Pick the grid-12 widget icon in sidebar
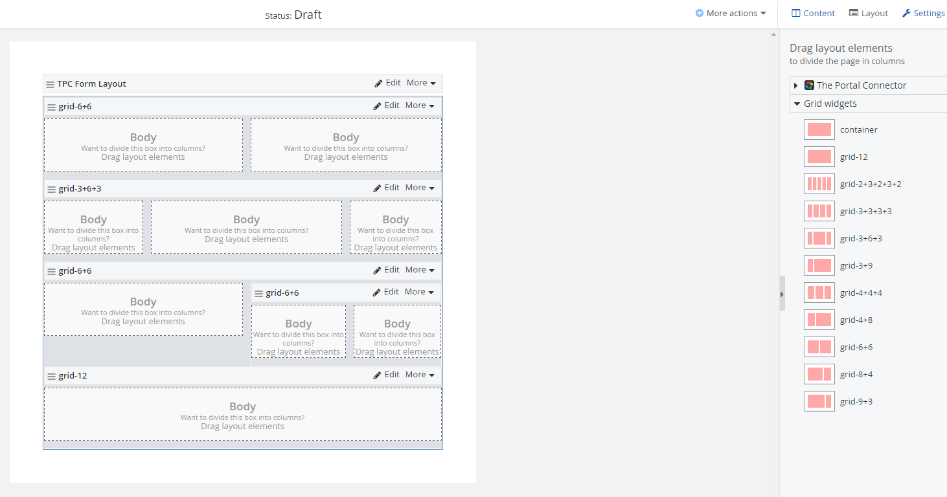This screenshot has height=497, width=947. tap(819, 157)
